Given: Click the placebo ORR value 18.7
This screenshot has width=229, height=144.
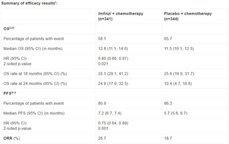Looking at the screenshot, I should (168, 138).
